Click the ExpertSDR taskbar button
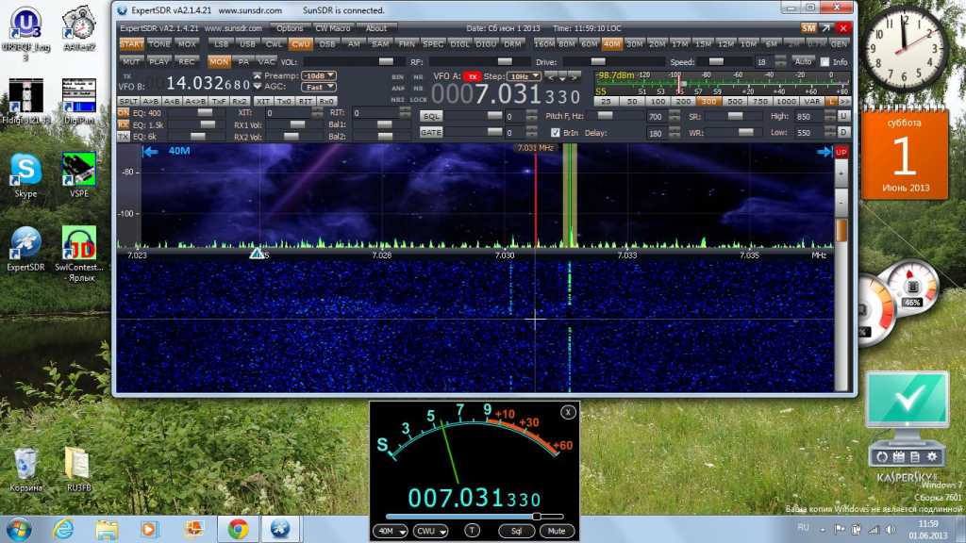 (x=280, y=530)
